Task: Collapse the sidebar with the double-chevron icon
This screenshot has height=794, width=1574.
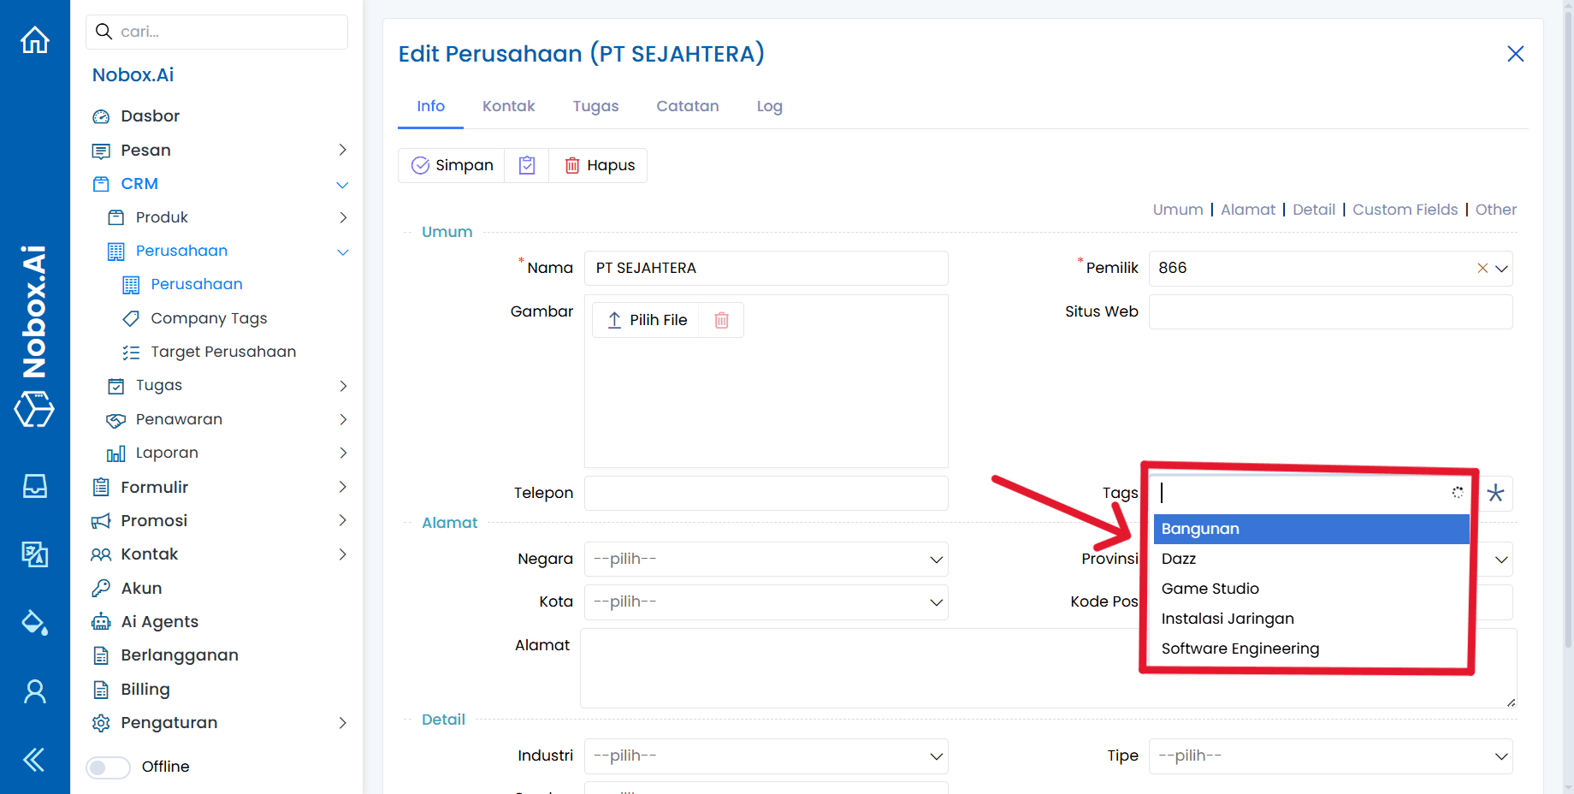Action: click(35, 760)
